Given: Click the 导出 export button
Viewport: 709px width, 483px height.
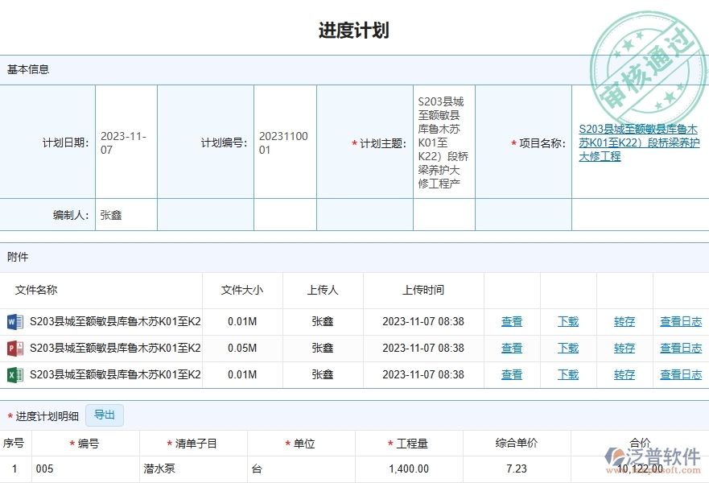Looking at the screenshot, I should [103, 415].
